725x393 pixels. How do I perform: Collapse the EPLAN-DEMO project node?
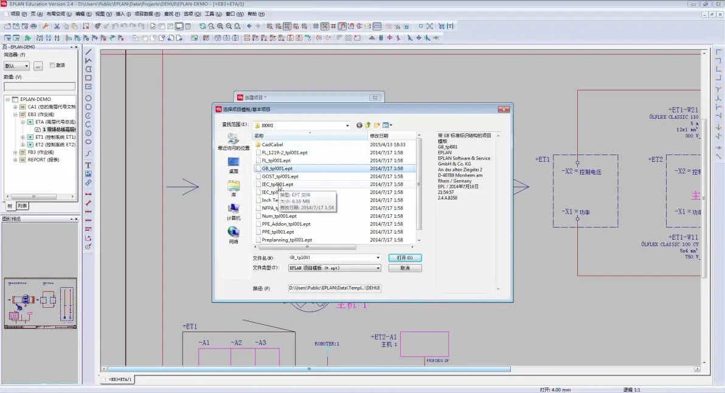(8, 99)
